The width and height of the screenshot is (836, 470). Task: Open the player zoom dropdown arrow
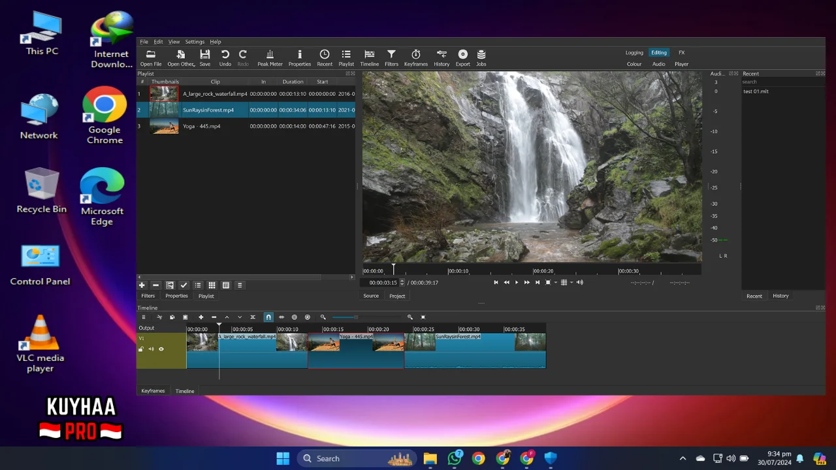pos(556,283)
